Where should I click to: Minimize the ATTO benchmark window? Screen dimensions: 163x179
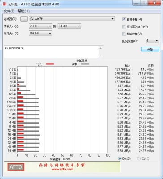click(136, 4)
